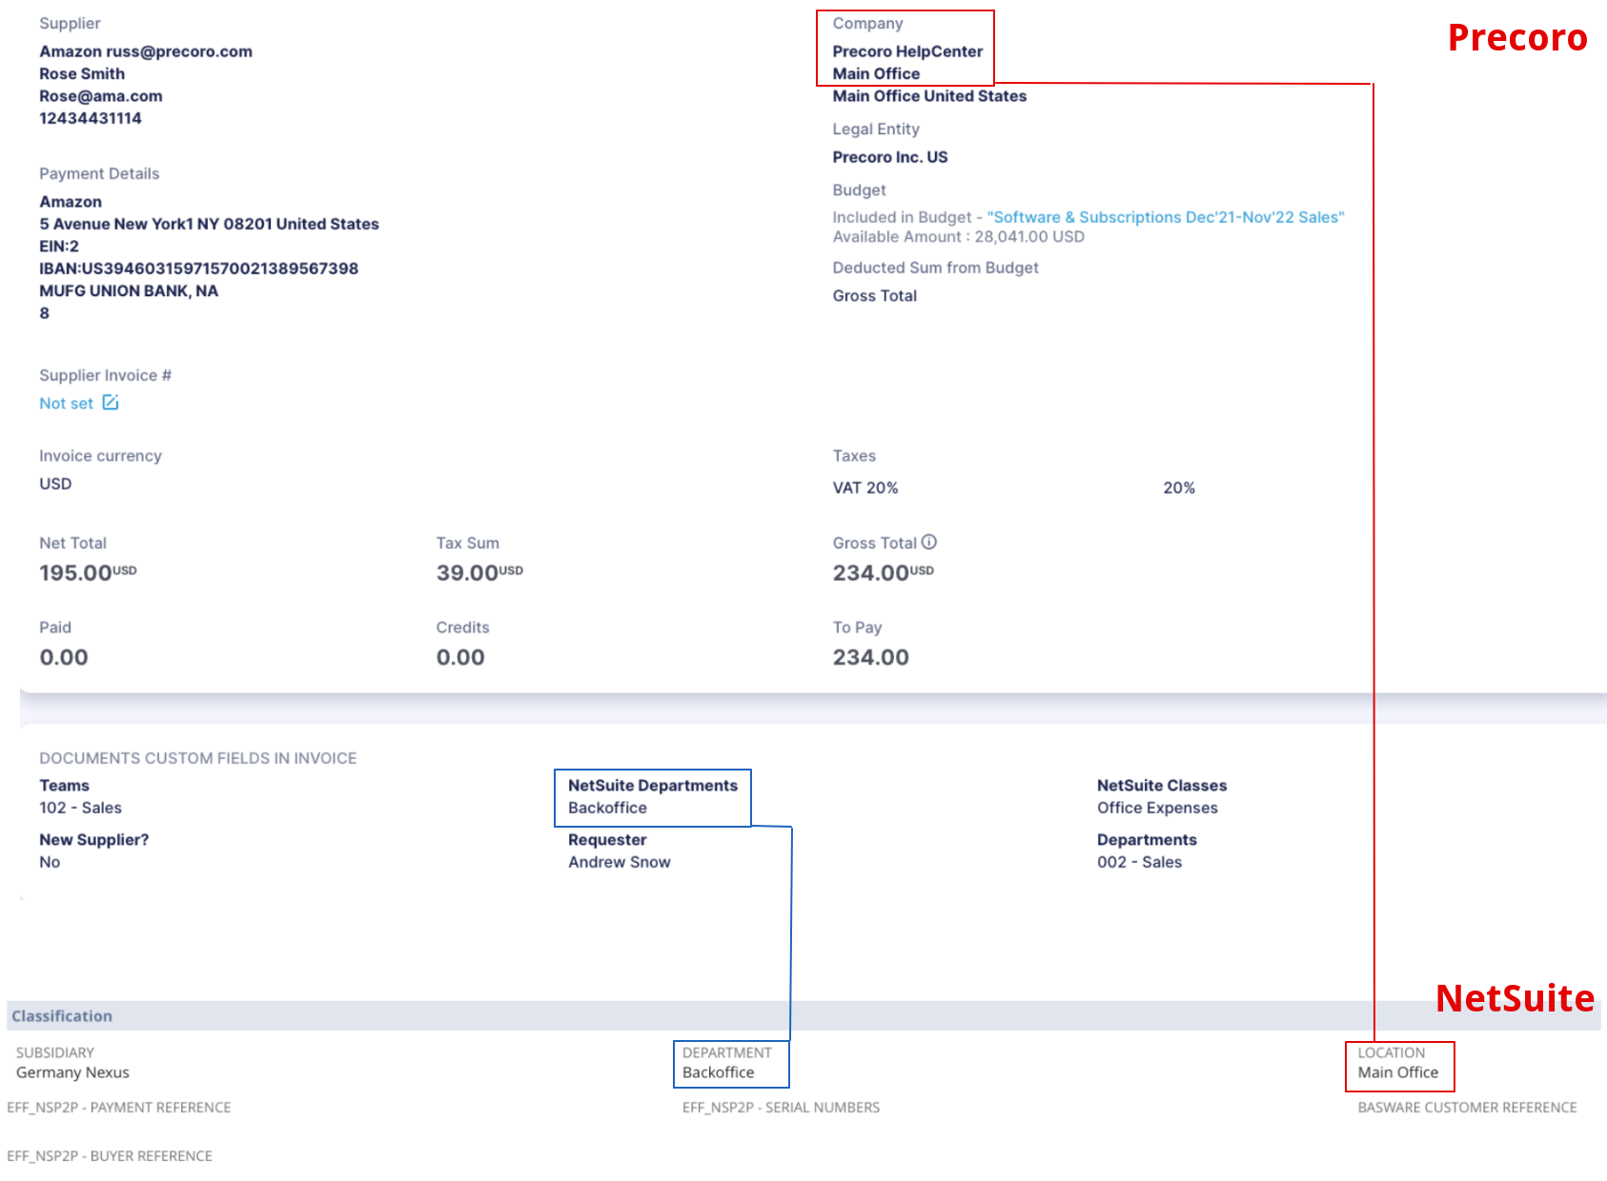Click the EFF_NSP2P - PAYMENT REFERENCE label
The height and width of the screenshot is (1181, 1607).
pos(119,1108)
